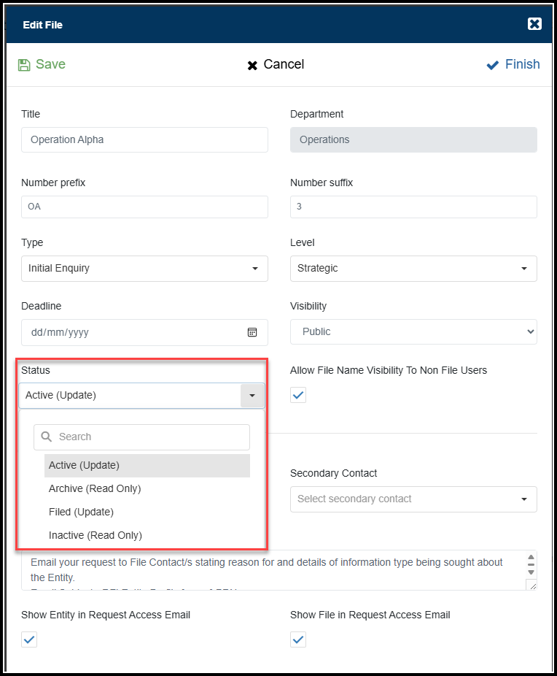
Task: Select Filed (Update) status option
Action: [x=82, y=512]
